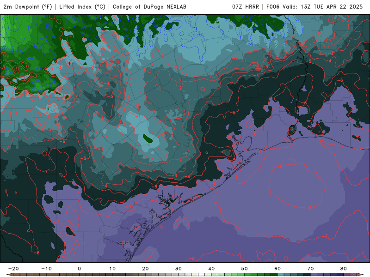Click the 10 label on the color scale
Screen dimensions: 370x277
tap(112, 269)
